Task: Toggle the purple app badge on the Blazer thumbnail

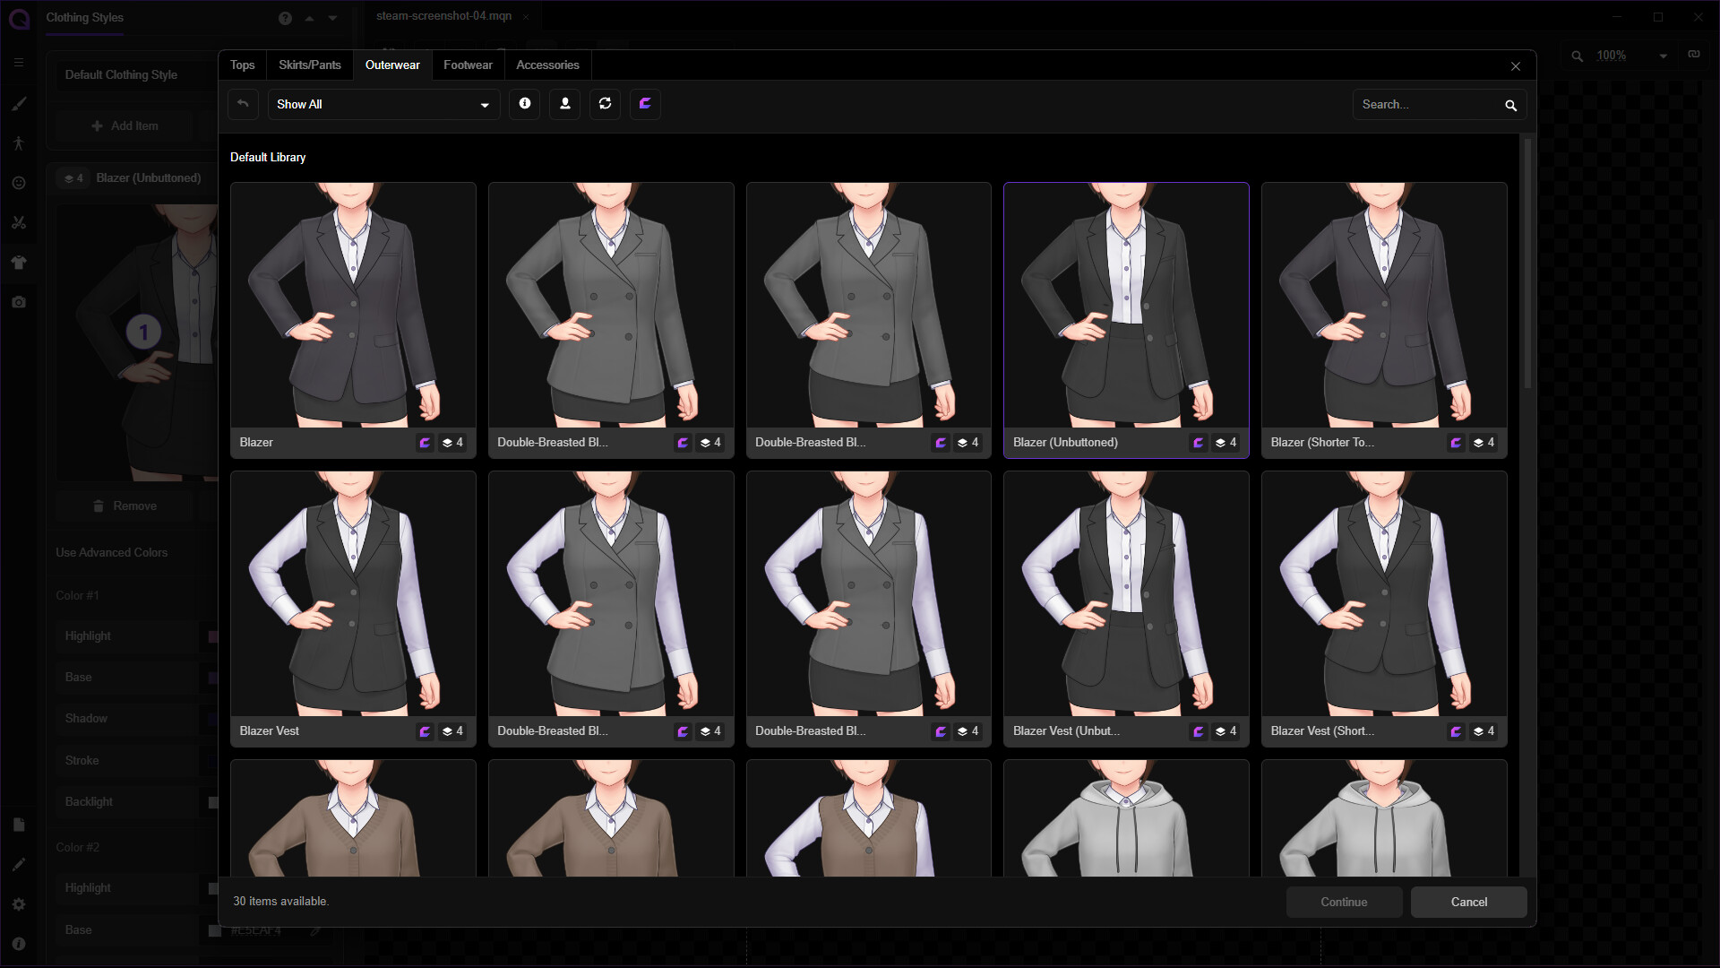Action: (424, 442)
